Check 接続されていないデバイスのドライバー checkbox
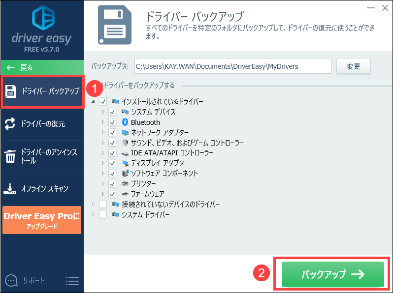393x293 pixels. click(102, 205)
